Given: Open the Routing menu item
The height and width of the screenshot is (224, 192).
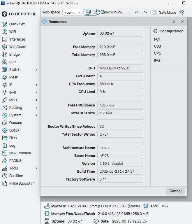Looking at the screenshot, I should pyautogui.click(x=15, y=107).
